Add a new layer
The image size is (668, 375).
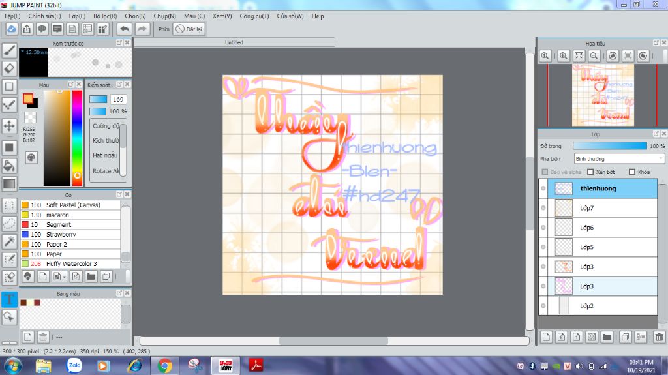pyautogui.click(x=546, y=337)
